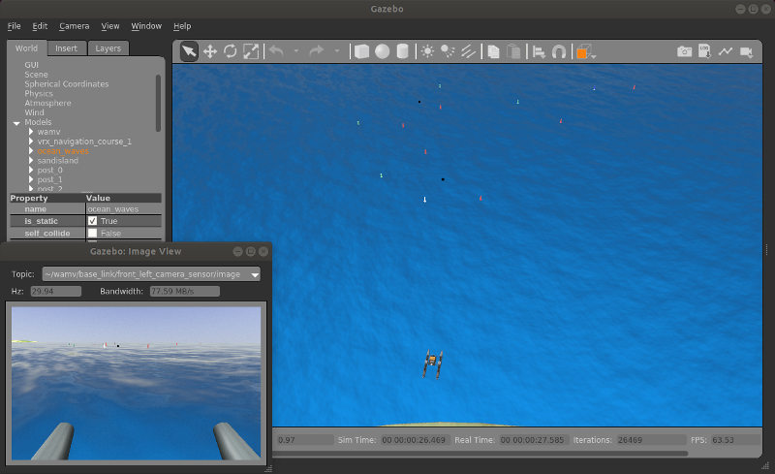775x474 pixels.
Task: Select the rotate mode tool
Action: click(x=230, y=51)
